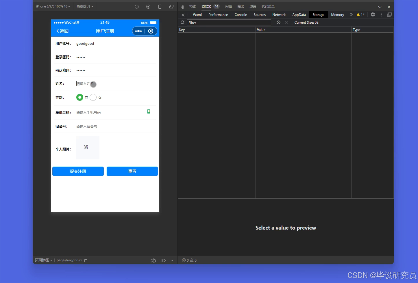Close mini program via capsule circle button
Viewport: 418px width, 283px height.
(151, 31)
